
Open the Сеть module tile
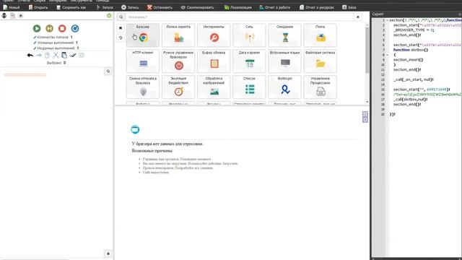pyautogui.click(x=249, y=35)
